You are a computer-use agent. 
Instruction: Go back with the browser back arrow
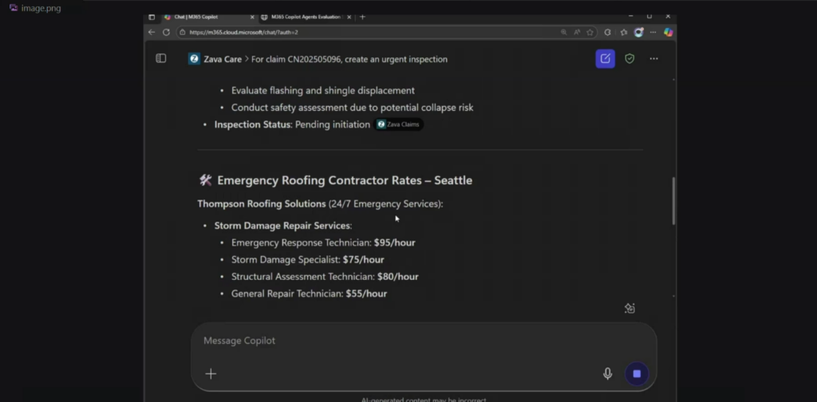(x=152, y=32)
